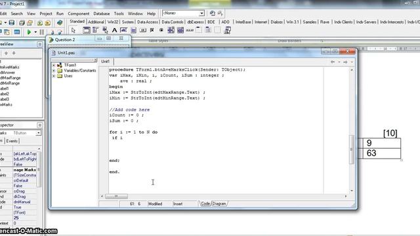The width and height of the screenshot is (420, 236).
Task: Click the Save toolbar icon
Action: tap(12, 23)
